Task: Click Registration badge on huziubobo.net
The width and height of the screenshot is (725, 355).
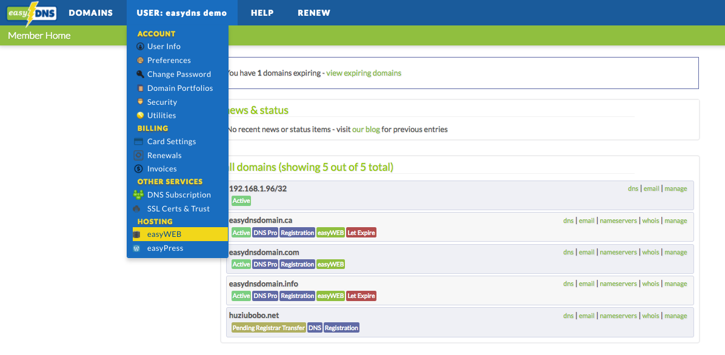Action: 341,328
